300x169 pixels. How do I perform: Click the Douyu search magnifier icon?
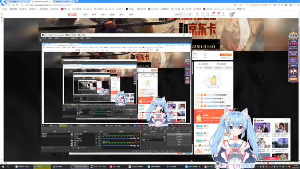pyautogui.click(x=190, y=15)
